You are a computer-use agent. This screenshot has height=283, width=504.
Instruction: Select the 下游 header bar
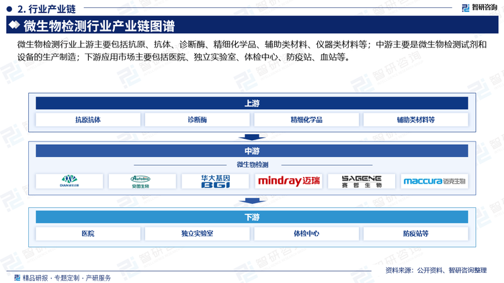tap(252, 217)
